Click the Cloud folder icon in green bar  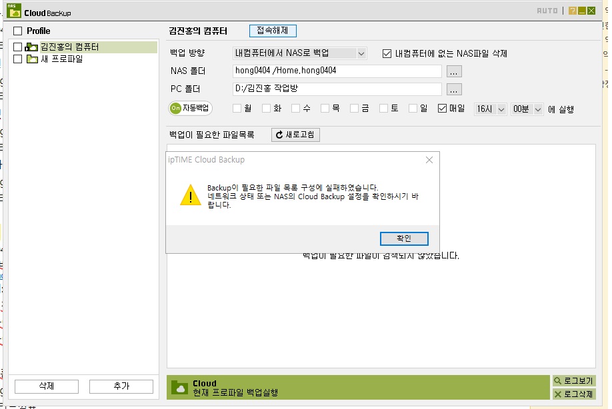[180, 387]
